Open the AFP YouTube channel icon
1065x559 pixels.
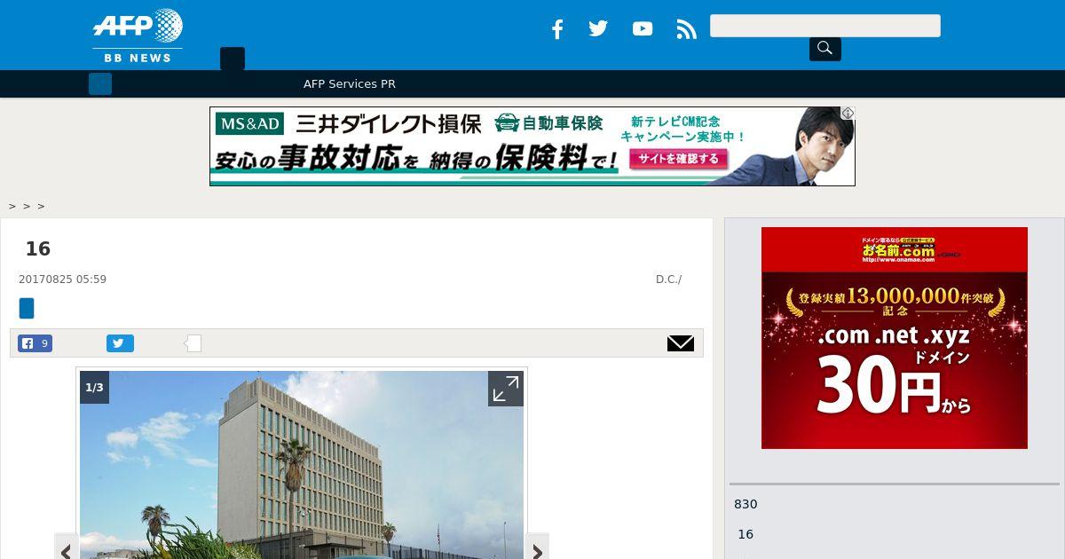click(x=643, y=28)
